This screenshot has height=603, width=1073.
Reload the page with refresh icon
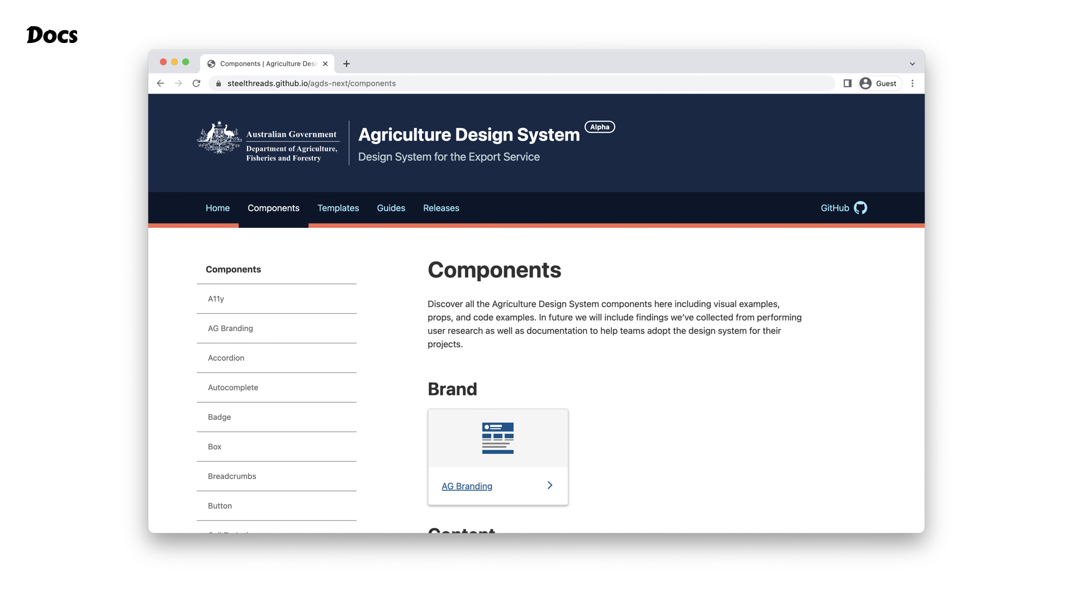(196, 83)
